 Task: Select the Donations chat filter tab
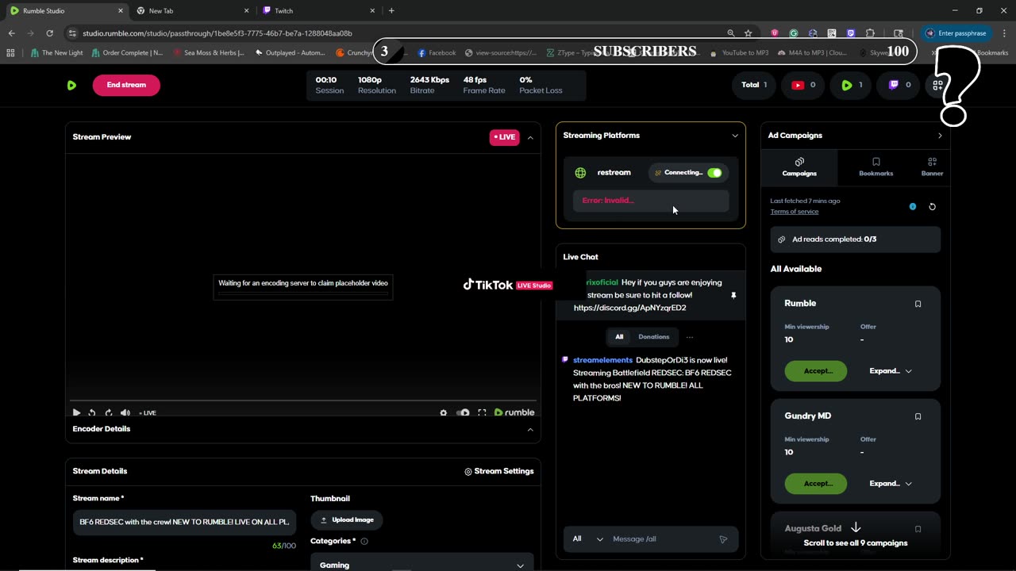click(654, 337)
